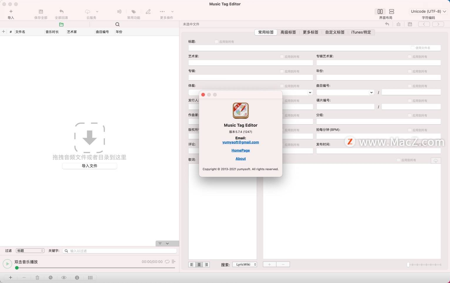Click the Import plus icon in toolbar
The height and width of the screenshot is (283, 450).
(11, 11)
